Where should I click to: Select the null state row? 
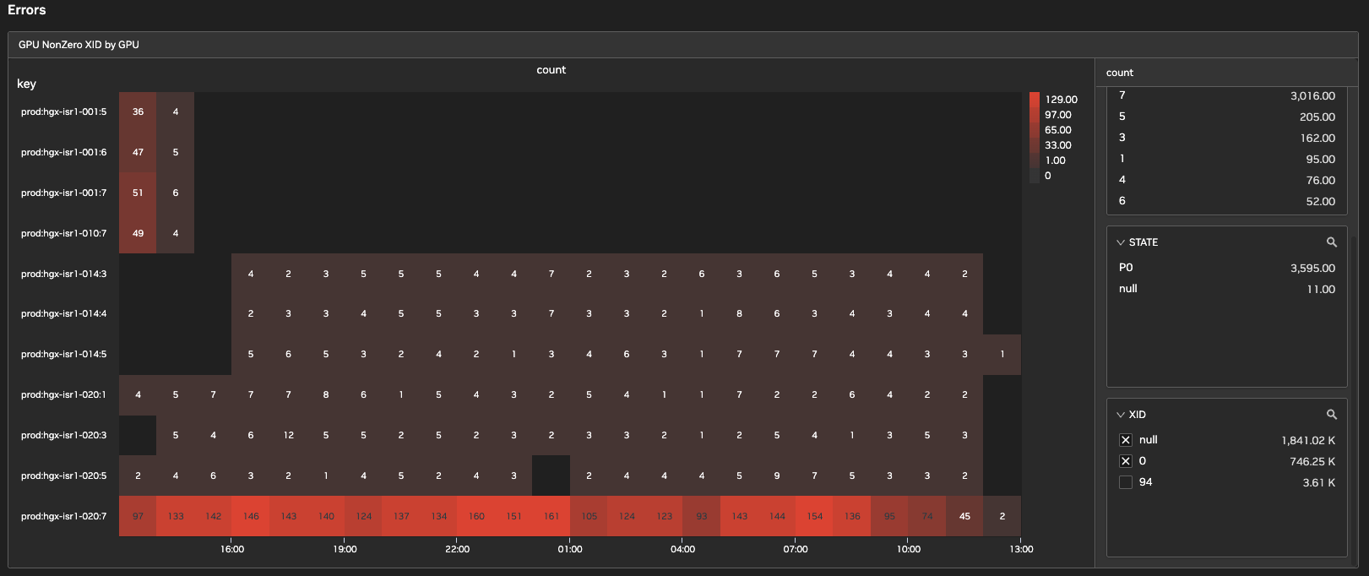[x=1226, y=289]
